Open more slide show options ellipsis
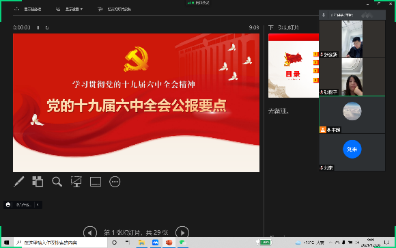 115,182
